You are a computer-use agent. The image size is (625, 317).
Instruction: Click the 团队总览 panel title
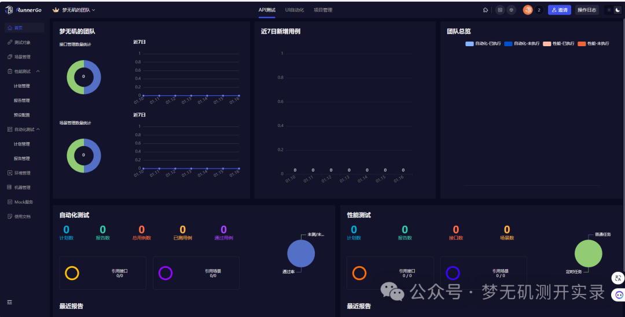tap(459, 31)
